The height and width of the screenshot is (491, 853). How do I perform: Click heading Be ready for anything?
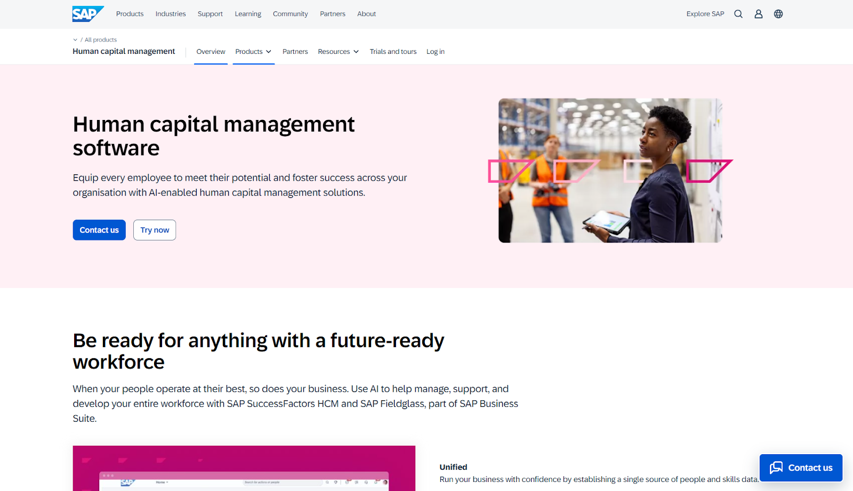(259, 351)
